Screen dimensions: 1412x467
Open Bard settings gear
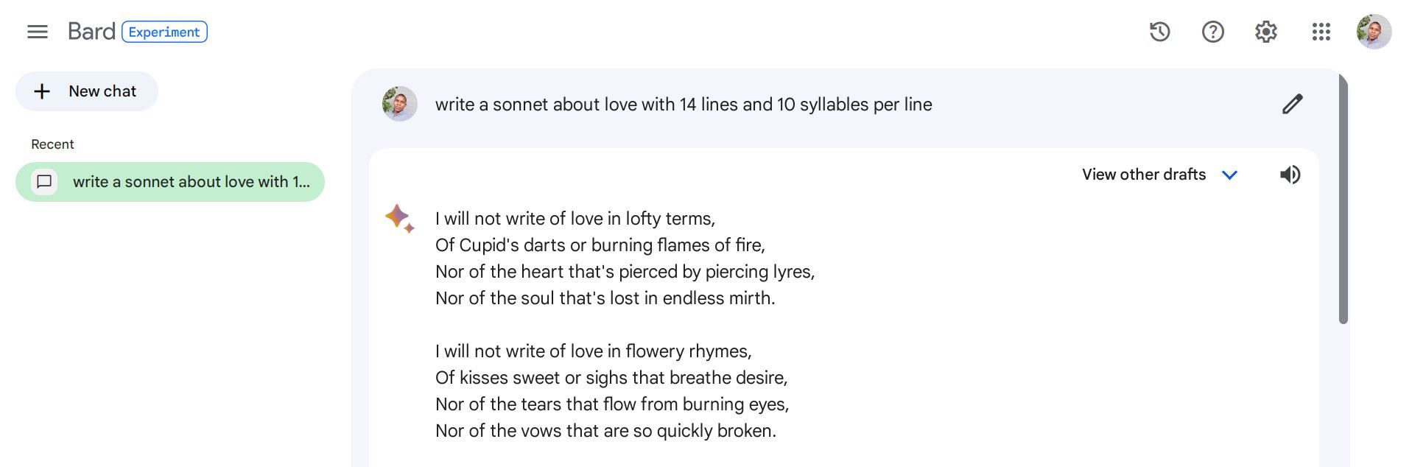coord(1265,32)
